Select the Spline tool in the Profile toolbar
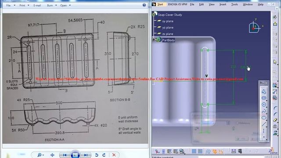Screen dimensions: 281x158 263,111
